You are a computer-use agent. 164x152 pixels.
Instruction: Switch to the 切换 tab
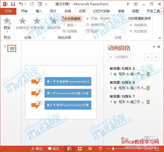click(68, 11)
